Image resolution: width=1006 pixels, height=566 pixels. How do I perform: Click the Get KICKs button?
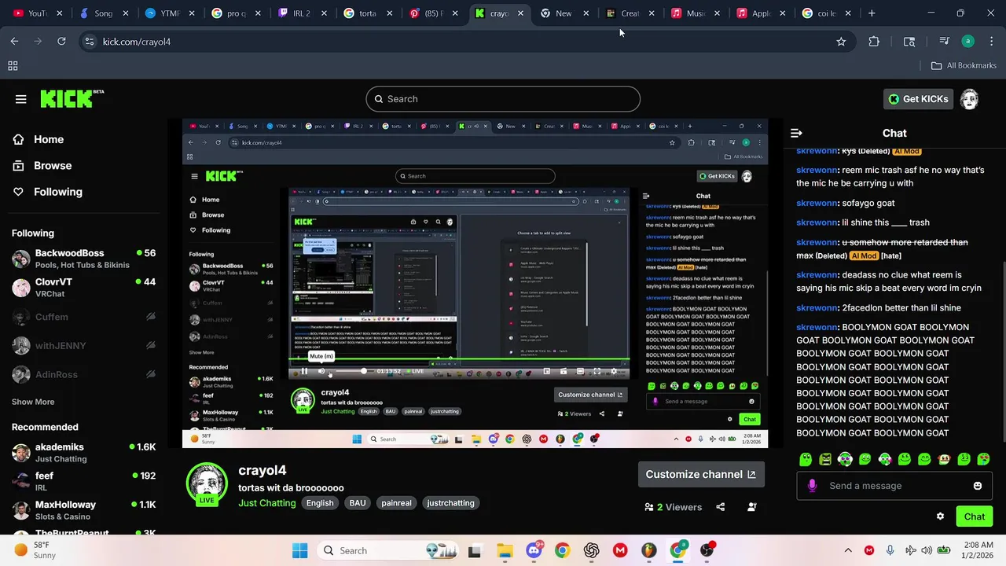point(918,99)
